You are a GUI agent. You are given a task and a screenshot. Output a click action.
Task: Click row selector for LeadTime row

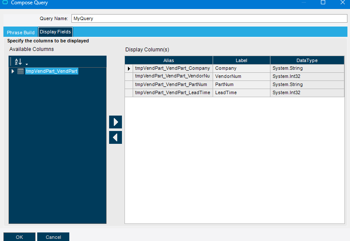click(x=129, y=93)
